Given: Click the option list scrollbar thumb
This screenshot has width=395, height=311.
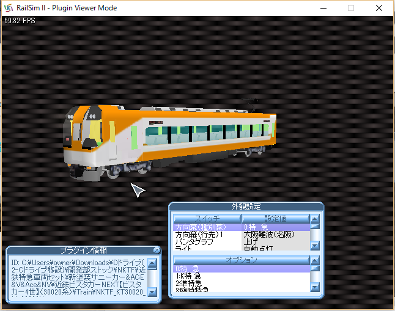Looking at the screenshot, I should (x=315, y=268).
